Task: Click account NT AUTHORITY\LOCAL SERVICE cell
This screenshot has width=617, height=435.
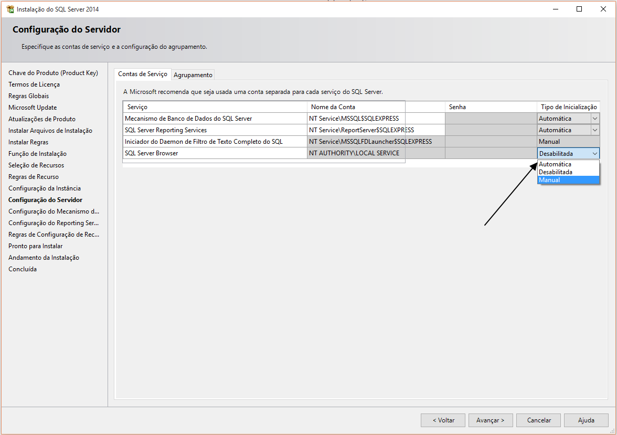Action: click(x=376, y=153)
